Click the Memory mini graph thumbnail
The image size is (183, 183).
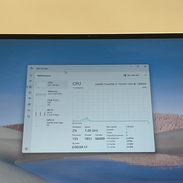(41, 94)
